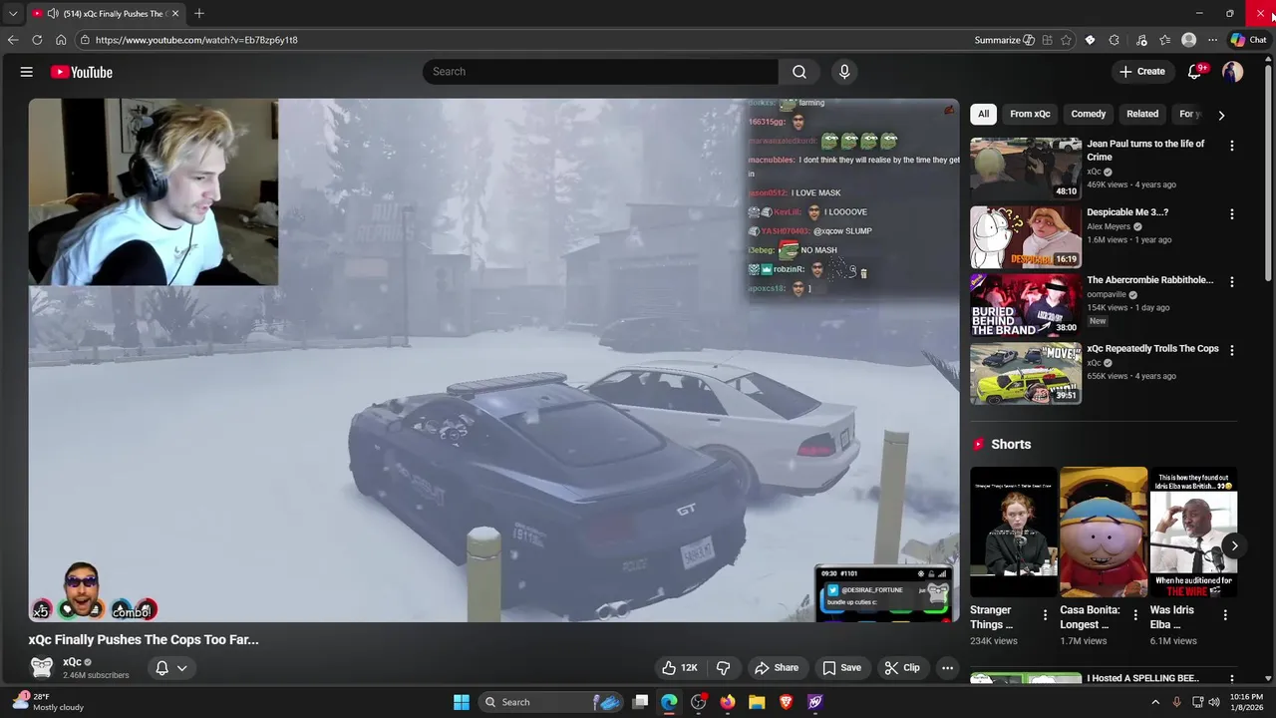The width and height of the screenshot is (1276, 718).
Task: Open options for Stranger Things short
Action: point(1045,615)
